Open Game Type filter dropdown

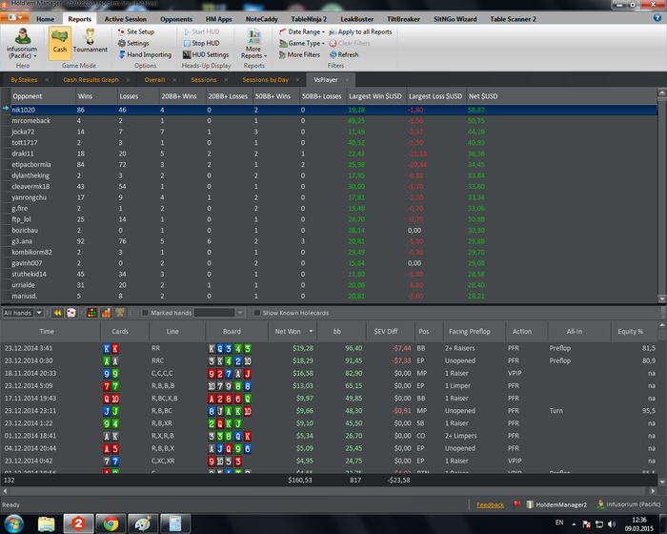coord(302,43)
